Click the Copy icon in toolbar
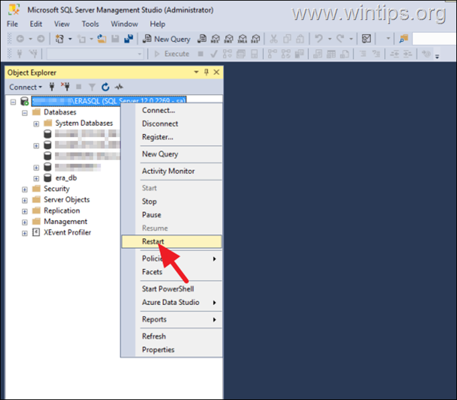Viewport: 457px width, 400px height. 287,39
